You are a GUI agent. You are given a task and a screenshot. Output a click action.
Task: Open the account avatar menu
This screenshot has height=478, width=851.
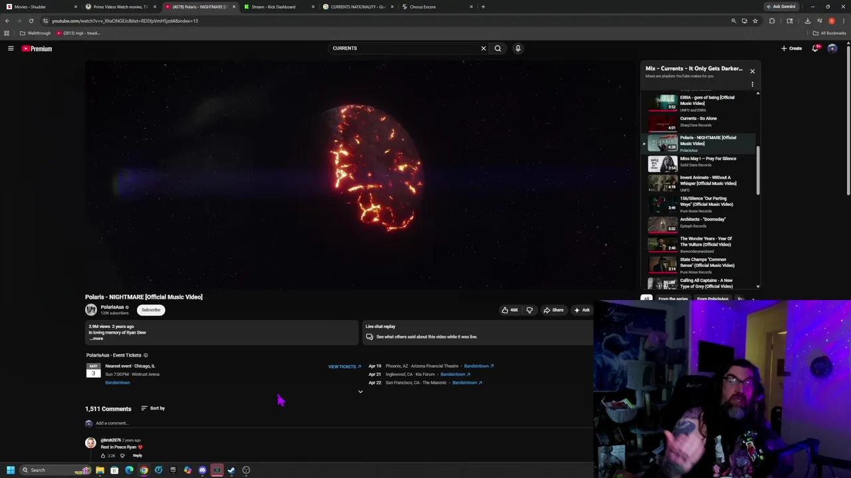832,48
